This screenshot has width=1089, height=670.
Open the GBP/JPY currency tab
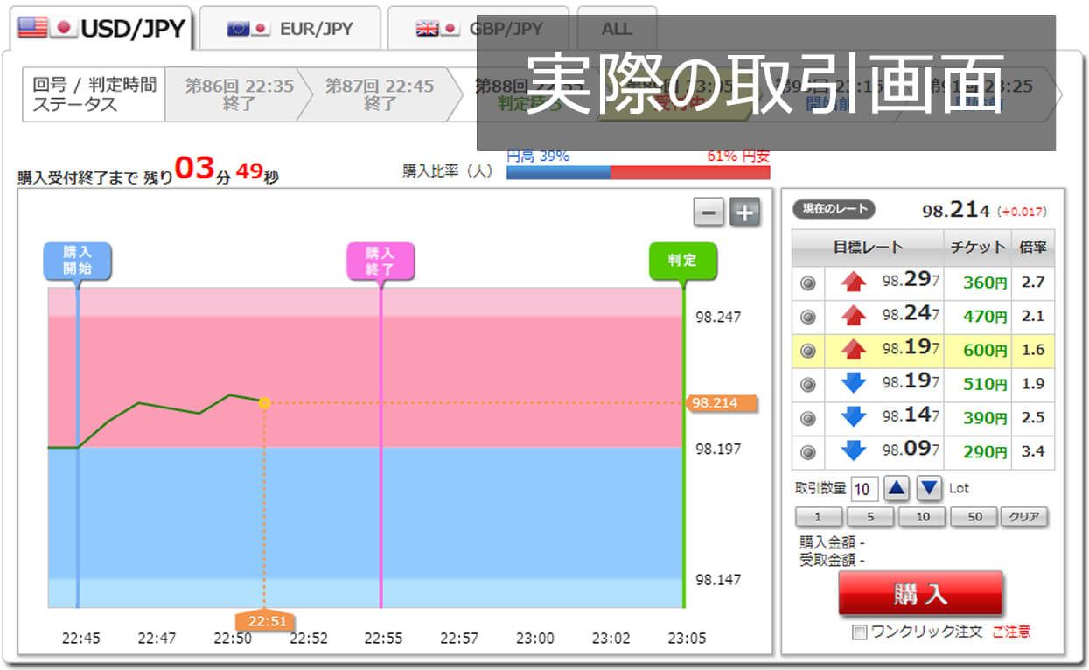pos(478,28)
